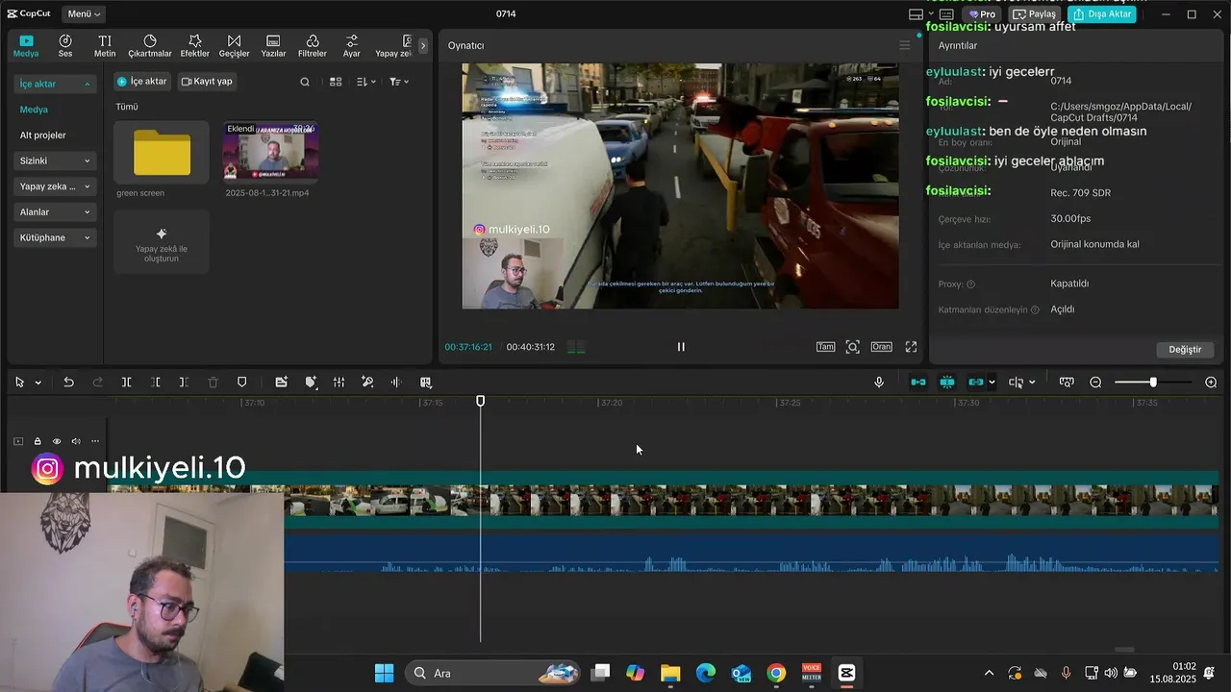Delete left of playhead trim icon

(x=155, y=383)
